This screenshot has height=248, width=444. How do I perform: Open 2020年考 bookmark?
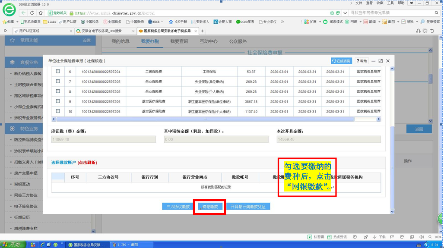click(x=245, y=22)
